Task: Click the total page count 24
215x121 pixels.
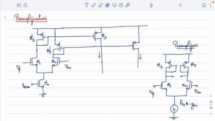Action: [x=211, y=108]
